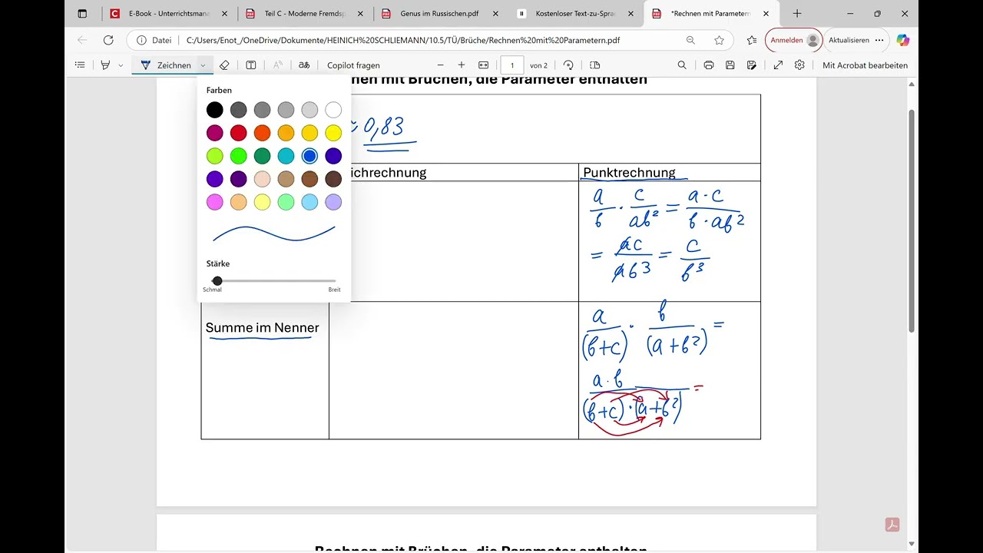Switch to E-Book Unterrichtsmanager tab
The image size is (983, 553).
(x=168, y=14)
